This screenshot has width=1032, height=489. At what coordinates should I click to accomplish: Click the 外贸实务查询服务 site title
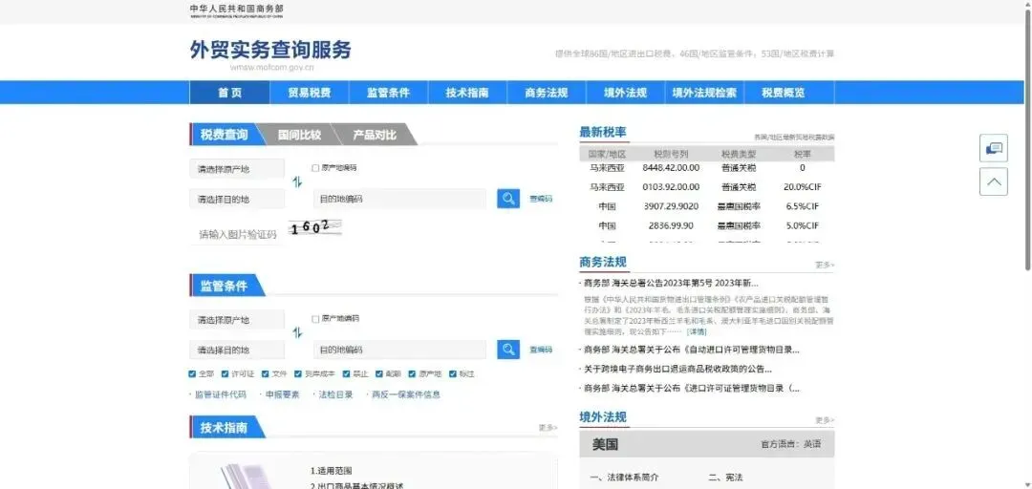point(270,50)
